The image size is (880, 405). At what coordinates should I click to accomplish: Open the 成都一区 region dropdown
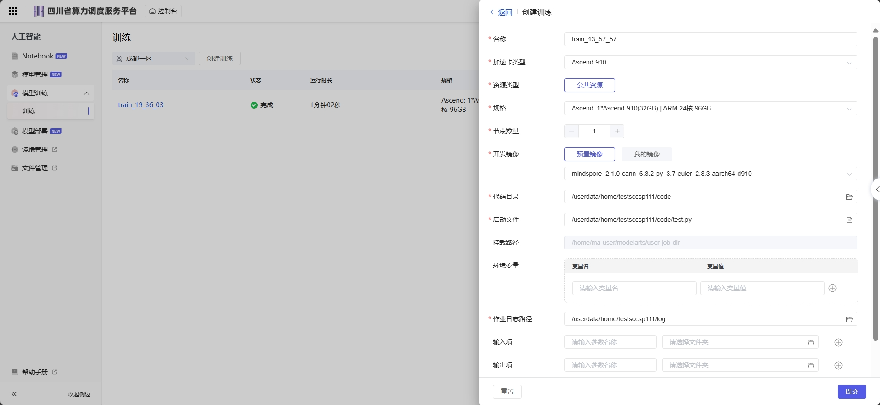click(153, 58)
